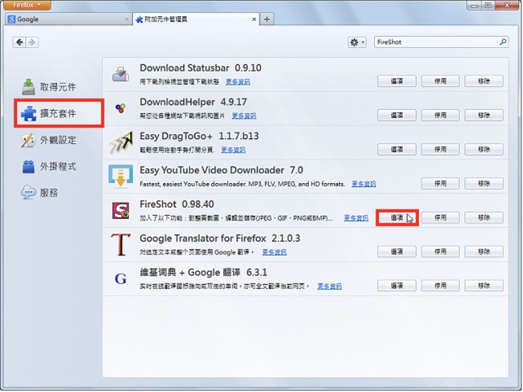Open options for Download Statusbar

click(397, 81)
